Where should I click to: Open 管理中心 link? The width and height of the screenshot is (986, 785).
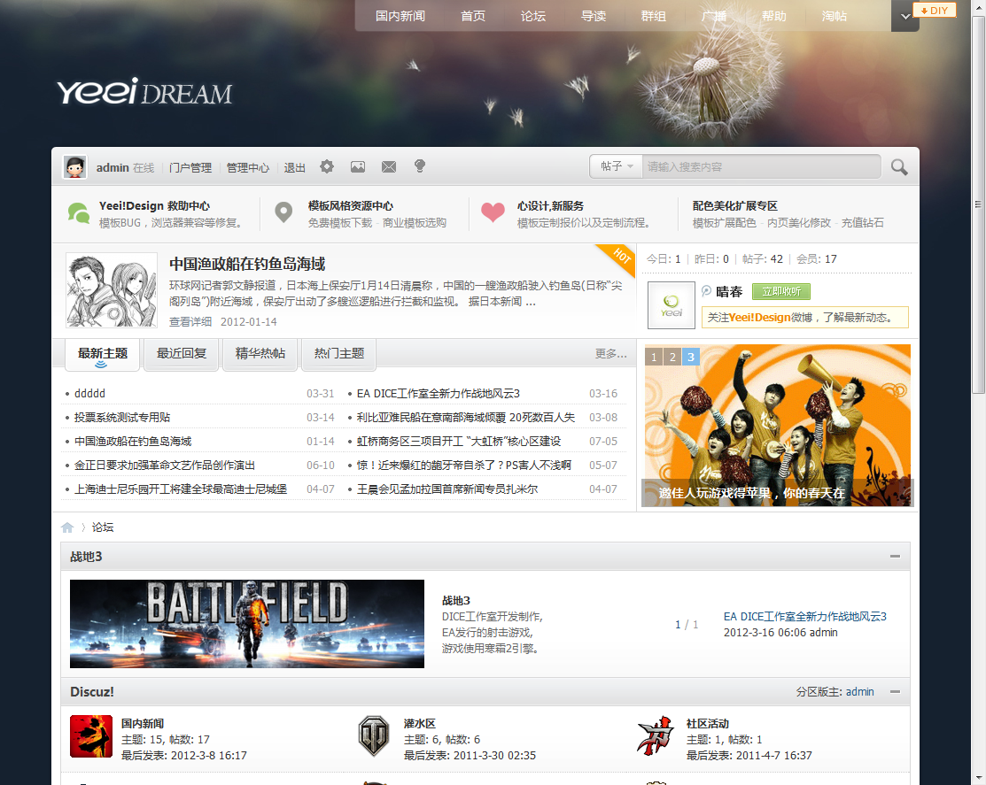tap(248, 167)
